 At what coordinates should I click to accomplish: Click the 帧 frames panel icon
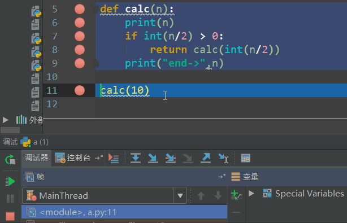tap(29, 177)
